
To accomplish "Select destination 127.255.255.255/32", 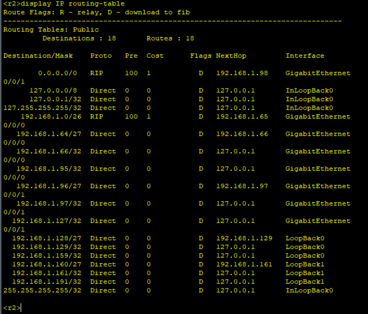I will 42,108.
